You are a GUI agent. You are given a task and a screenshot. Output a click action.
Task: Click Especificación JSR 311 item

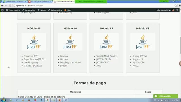click(35, 59)
